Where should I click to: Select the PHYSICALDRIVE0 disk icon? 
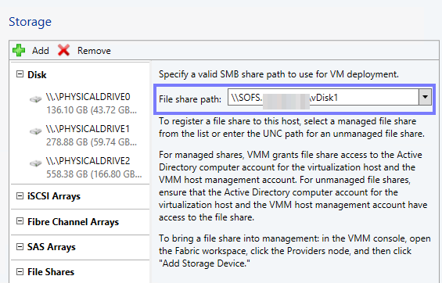[36, 99]
